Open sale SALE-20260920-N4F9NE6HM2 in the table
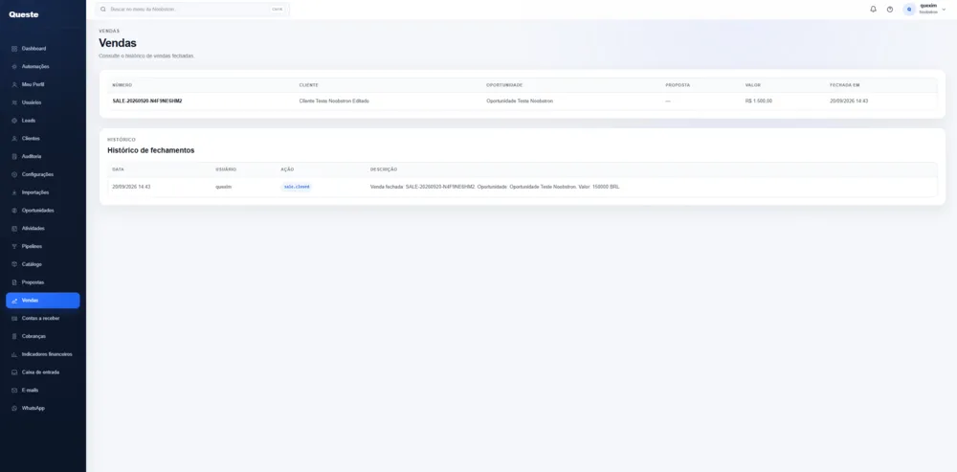This screenshot has height=472, width=957. (x=147, y=101)
